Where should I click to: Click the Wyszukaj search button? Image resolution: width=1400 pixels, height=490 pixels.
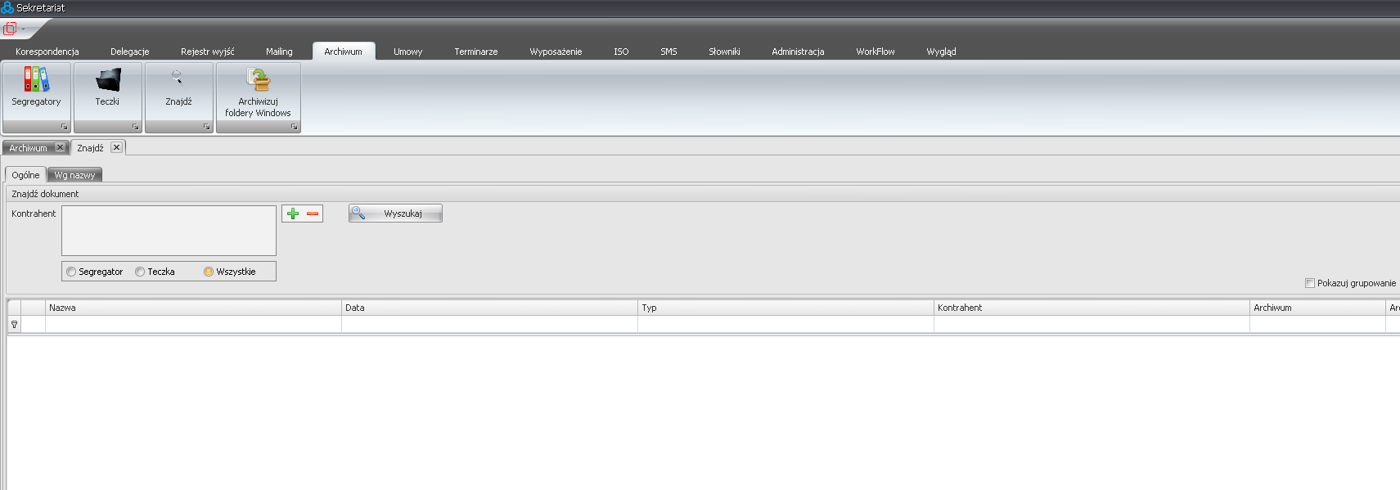[x=395, y=214]
